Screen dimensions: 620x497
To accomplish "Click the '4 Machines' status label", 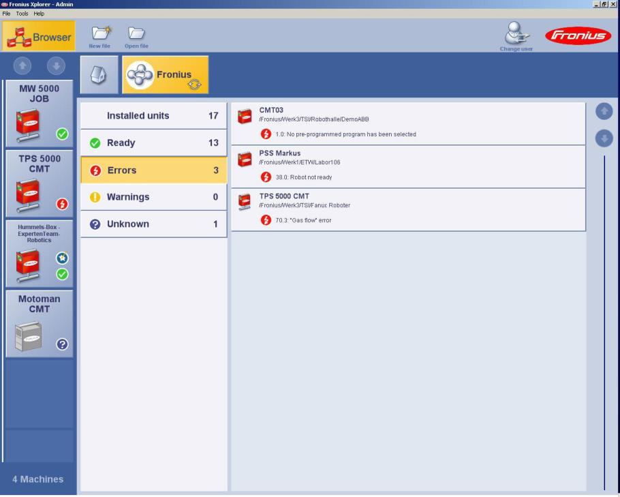I will [38, 479].
